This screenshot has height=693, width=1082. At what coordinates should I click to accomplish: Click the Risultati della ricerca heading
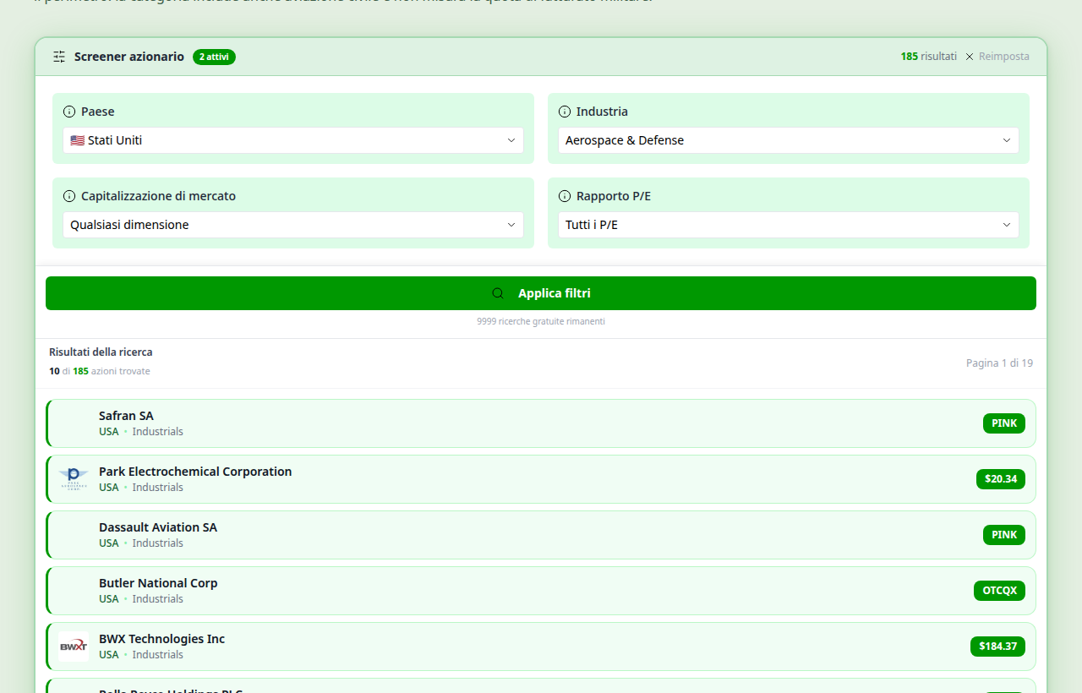[101, 352]
